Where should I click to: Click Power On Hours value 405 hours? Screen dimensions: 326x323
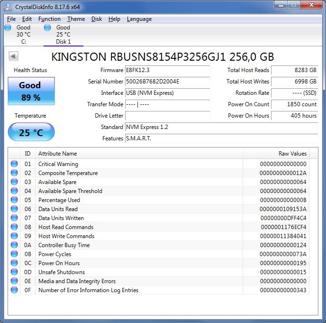[x=295, y=116]
